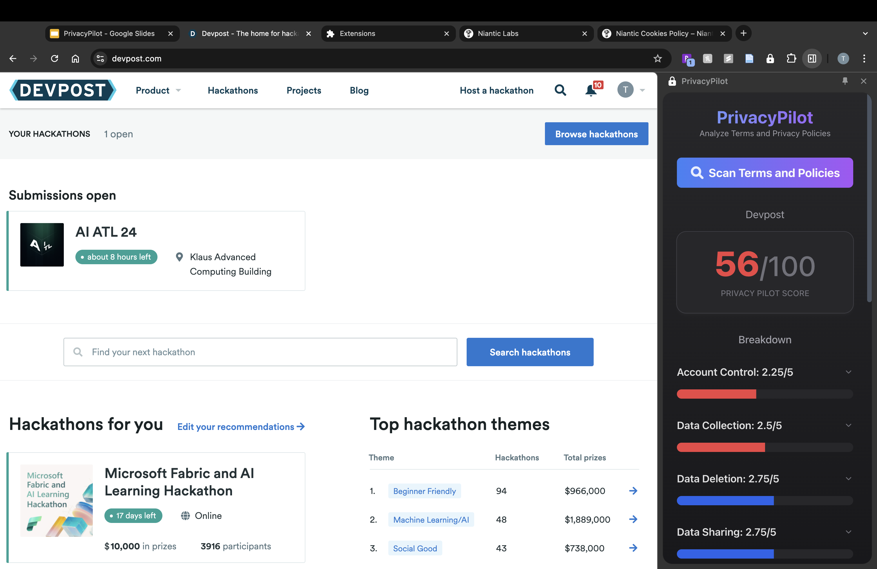Click the Devpost logo to go home
Image resolution: width=877 pixels, height=569 pixels.
(x=62, y=90)
